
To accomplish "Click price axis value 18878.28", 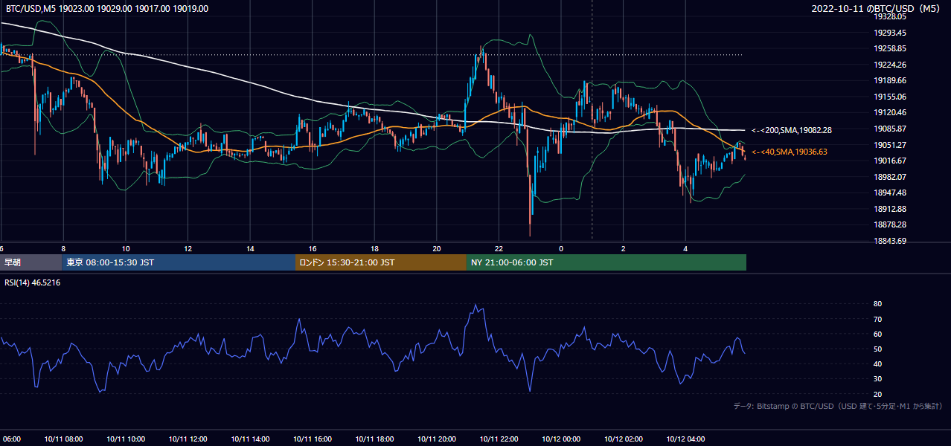I will (889, 224).
